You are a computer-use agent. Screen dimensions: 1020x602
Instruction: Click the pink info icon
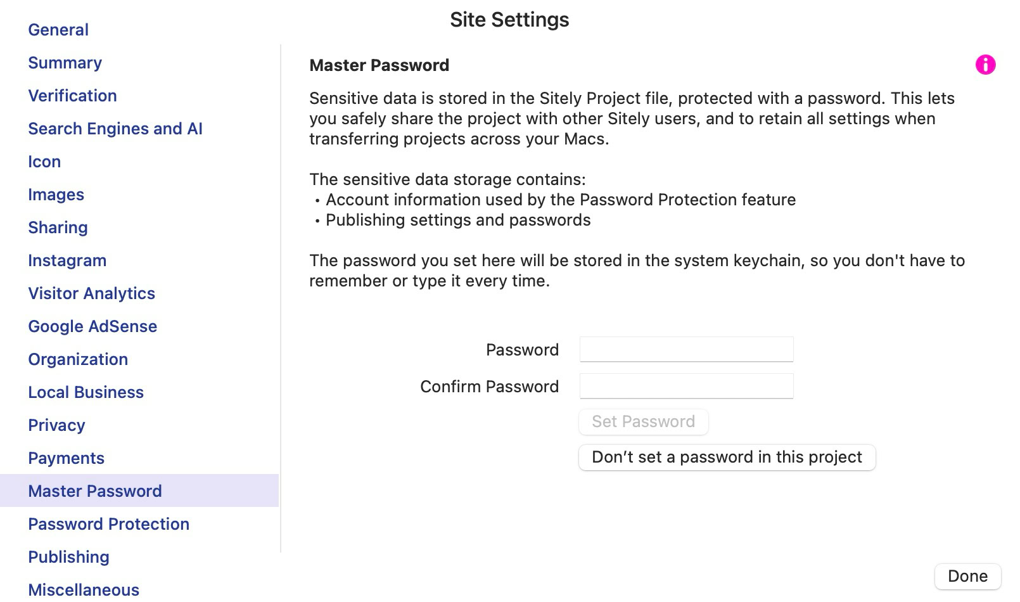(985, 65)
